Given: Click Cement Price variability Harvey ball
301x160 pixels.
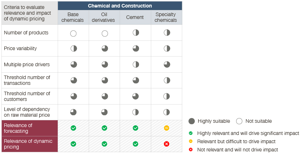Looking at the screenshot, I should pyautogui.click(x=136, y=48).
